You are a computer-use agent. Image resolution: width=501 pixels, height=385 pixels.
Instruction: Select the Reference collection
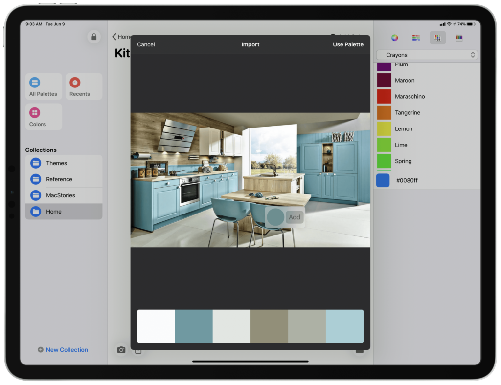[64, 179]
